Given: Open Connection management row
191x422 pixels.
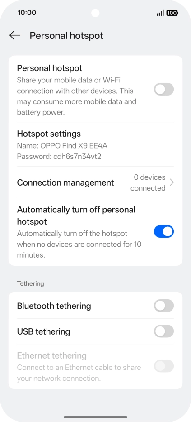Looking at the screenshot, I should pos(96,182).
